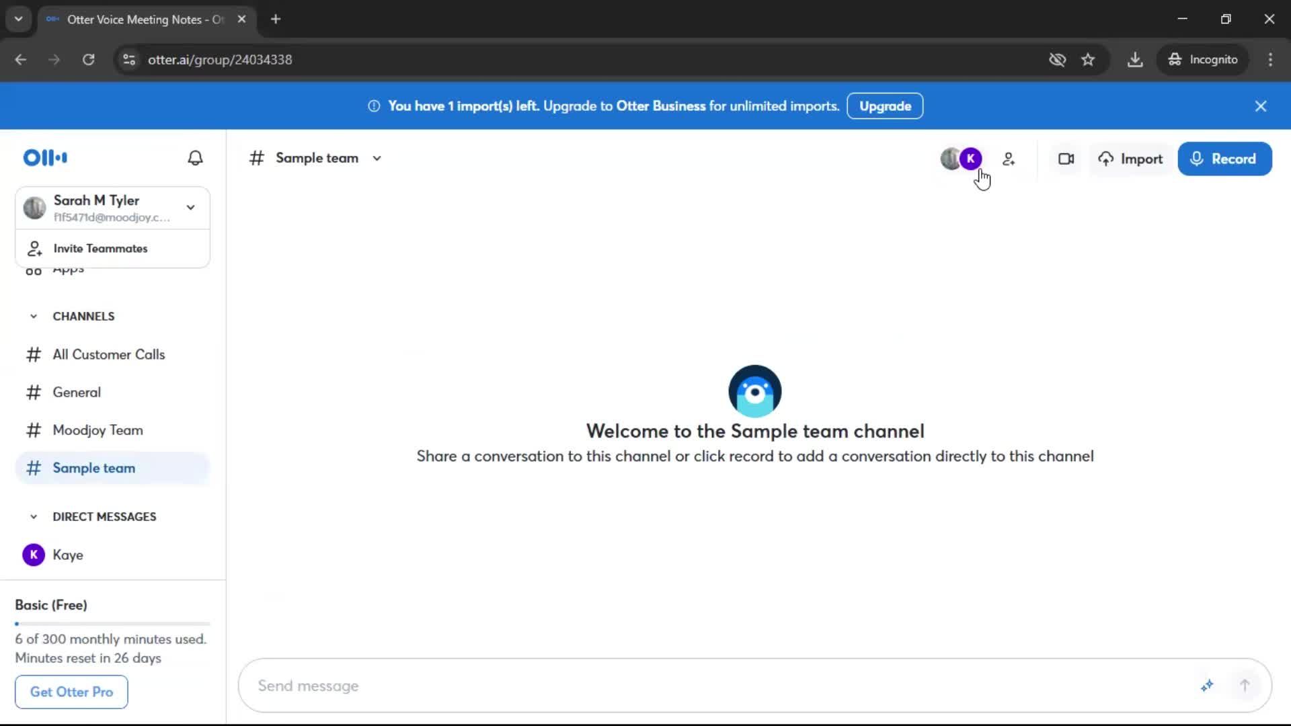The height and width of the screenshot is (726, 1291).
Task: Close the blue upgrade banner
Action: pyautogui.click(x=1261, y=106)
